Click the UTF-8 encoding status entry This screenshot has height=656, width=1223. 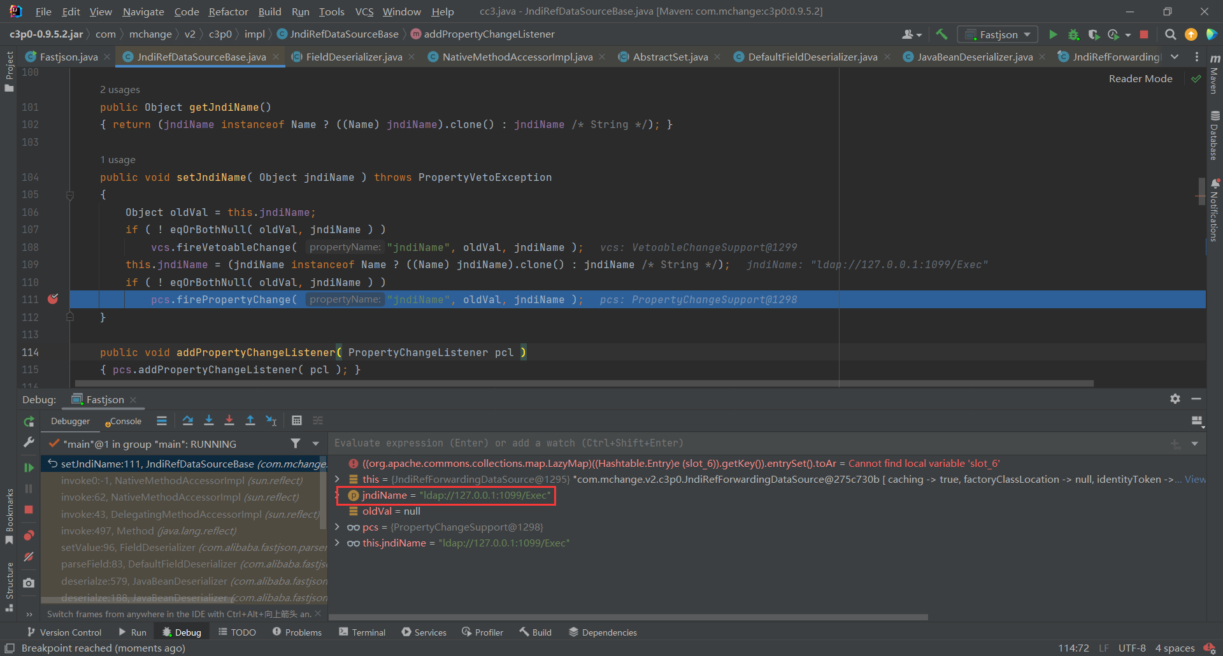tap(1132, 648)
